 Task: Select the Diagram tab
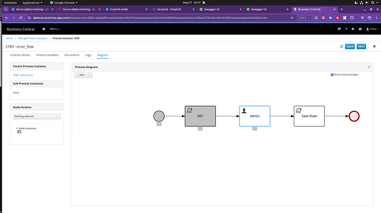[103, 55]
